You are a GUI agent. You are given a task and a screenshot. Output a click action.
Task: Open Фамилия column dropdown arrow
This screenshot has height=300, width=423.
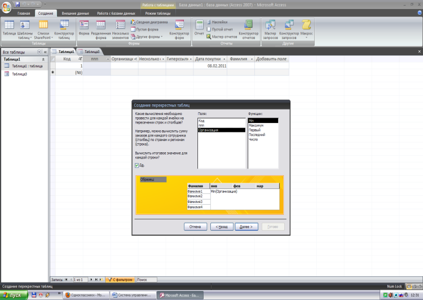point(252,59)
